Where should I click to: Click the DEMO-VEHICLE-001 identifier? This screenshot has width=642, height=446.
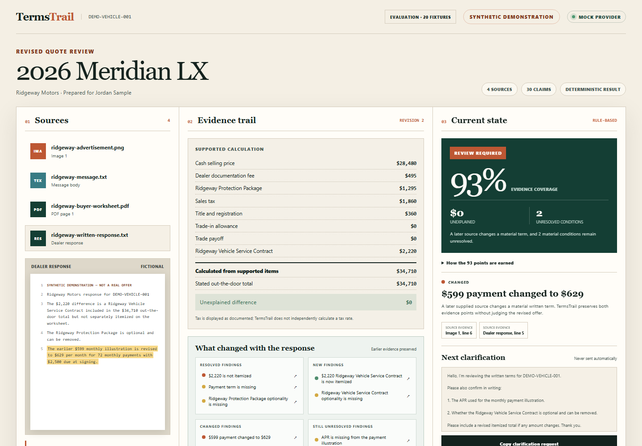pyautogui.click(x=110, y=17)
